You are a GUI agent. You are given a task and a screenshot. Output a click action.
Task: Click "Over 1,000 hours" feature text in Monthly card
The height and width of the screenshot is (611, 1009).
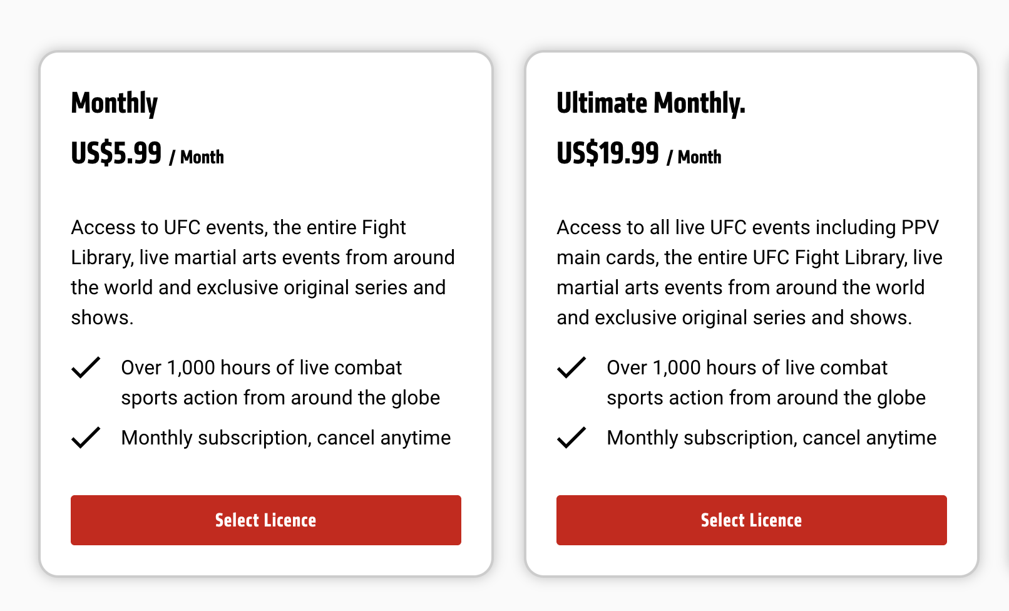pyautogui.click(x=280, y=383)
